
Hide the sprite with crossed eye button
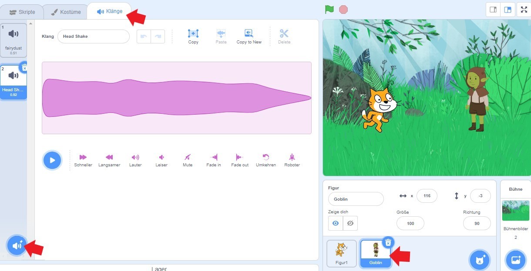click(350, 223)
